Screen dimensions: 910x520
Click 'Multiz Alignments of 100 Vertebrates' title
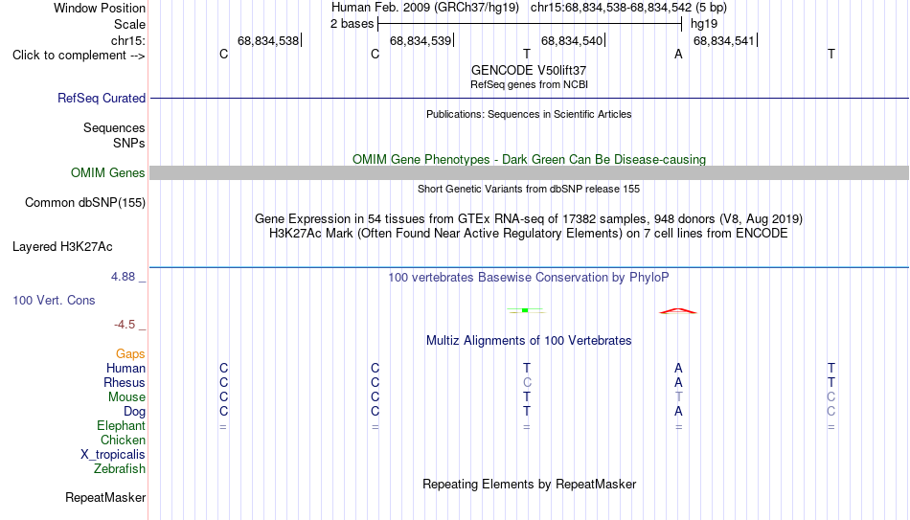point(529,341)
